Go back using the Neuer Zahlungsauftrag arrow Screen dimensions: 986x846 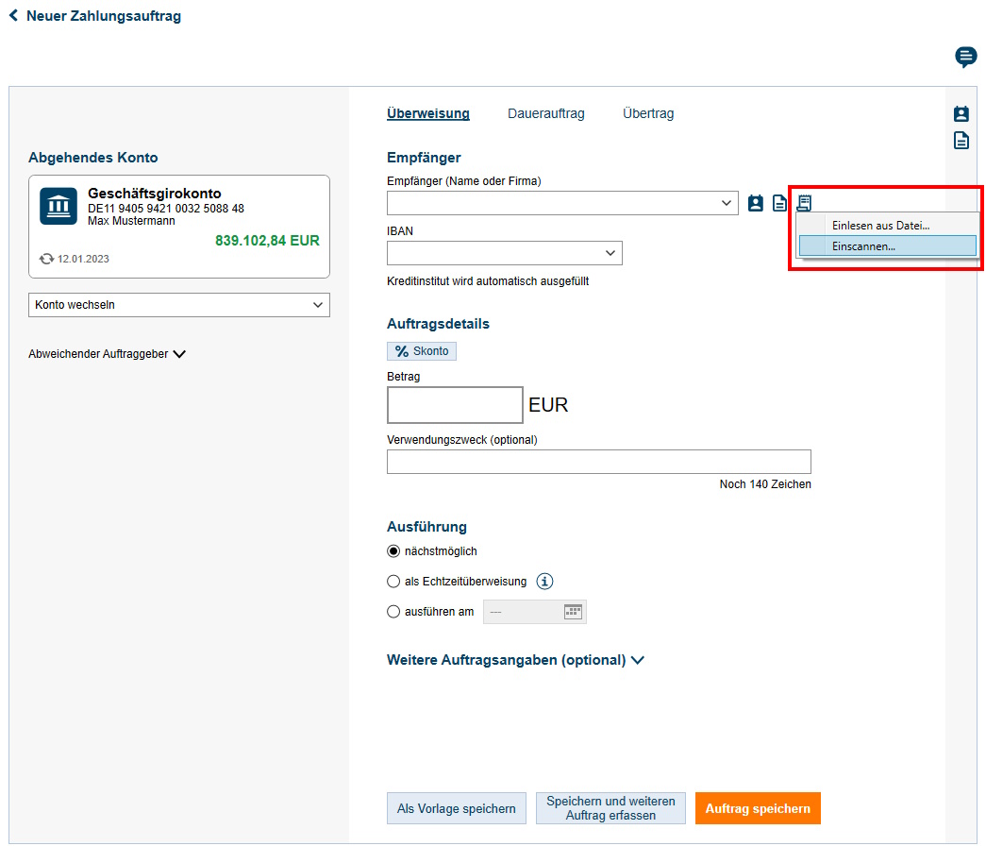[14, 16]
